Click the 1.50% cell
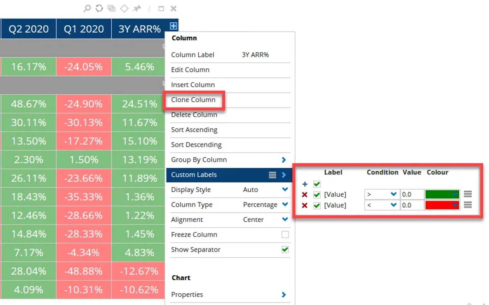 coord(84,160)
